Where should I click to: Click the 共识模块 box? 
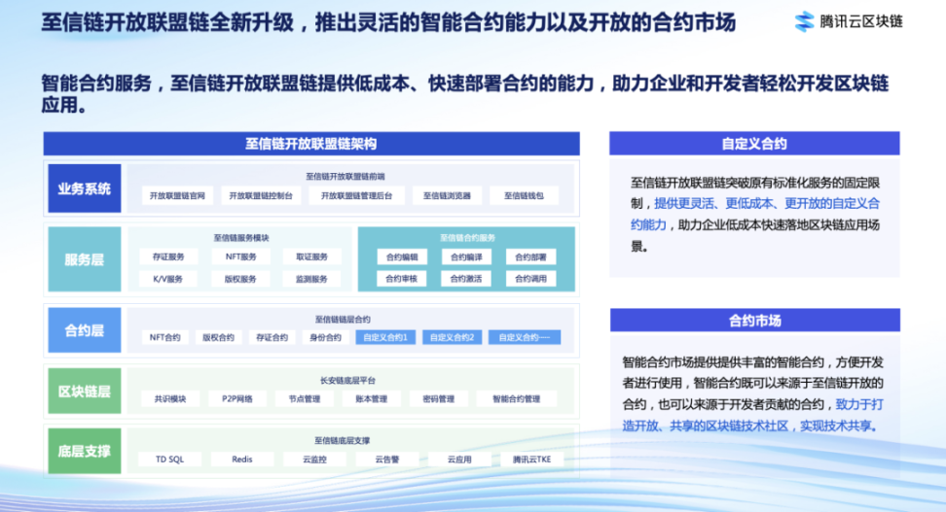point(169,399)
